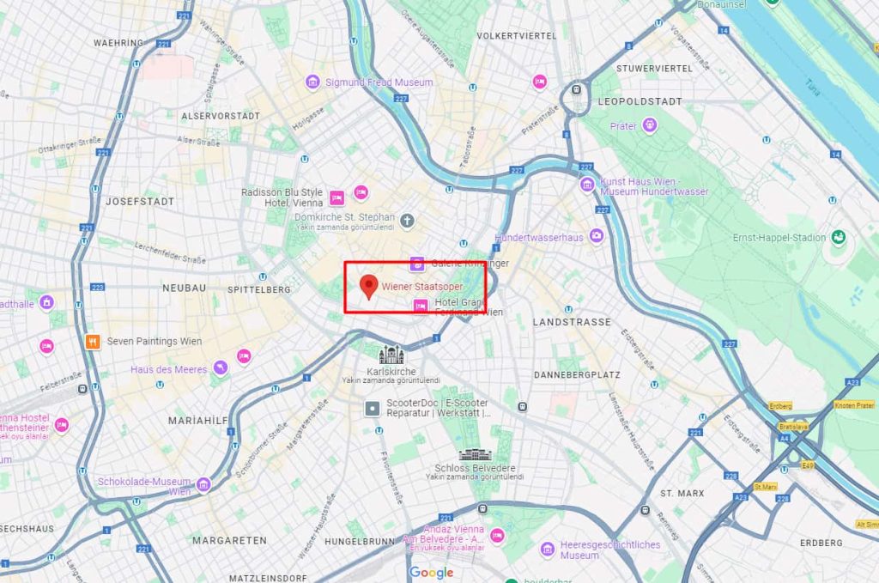Image resolution: width=879 pixels, height=583 pixels.
Task: Click the red Wiener Staatsoper location pin
Action: pyautogui.click(x=368, y=287)
